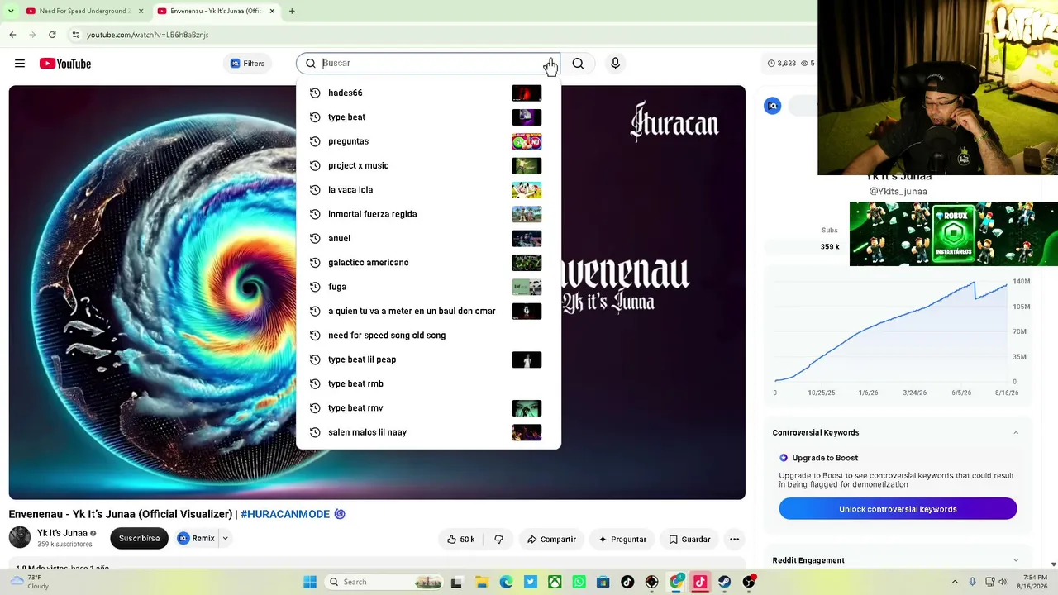
Task: Open the thumbnail next to 'la vaca lola'
Action: click(x=527, y=190)
